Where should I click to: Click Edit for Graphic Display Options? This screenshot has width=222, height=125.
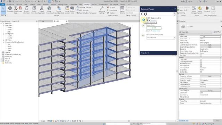210,47
